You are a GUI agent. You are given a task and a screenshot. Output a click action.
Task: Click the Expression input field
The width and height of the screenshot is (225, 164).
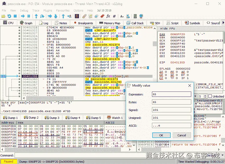tap(171, 94)
